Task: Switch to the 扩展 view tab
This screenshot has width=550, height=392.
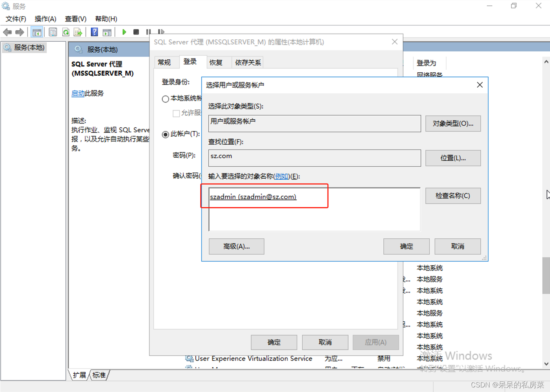Action: coord(79,375)
